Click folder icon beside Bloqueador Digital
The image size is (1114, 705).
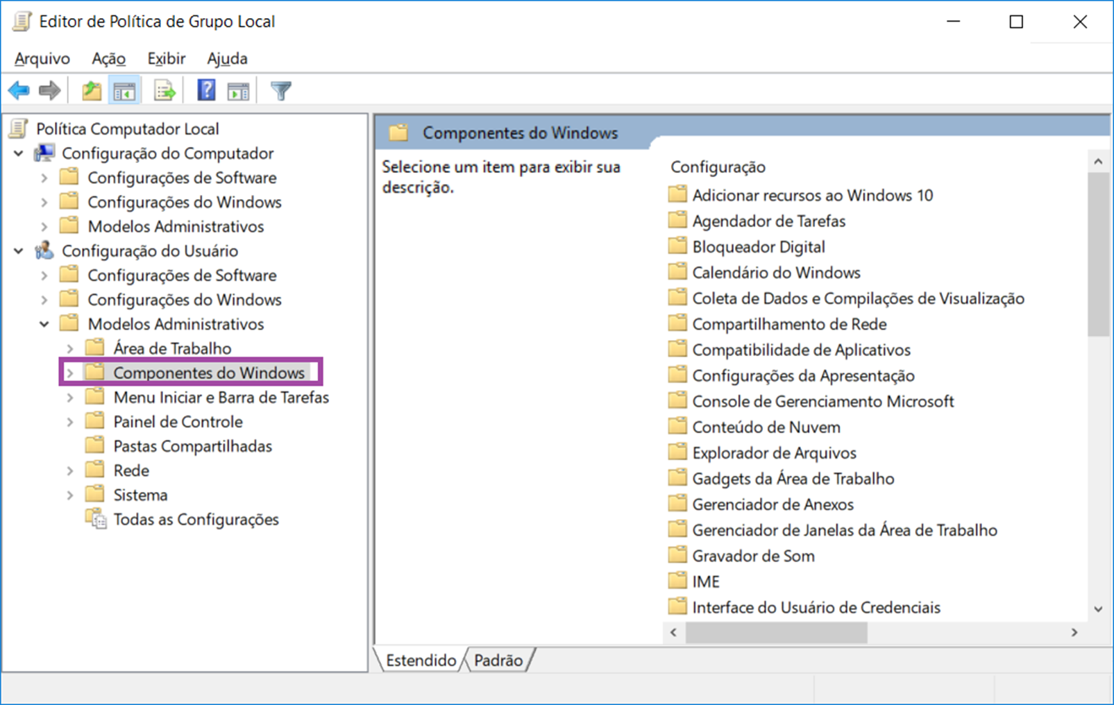tap(677, 246)
